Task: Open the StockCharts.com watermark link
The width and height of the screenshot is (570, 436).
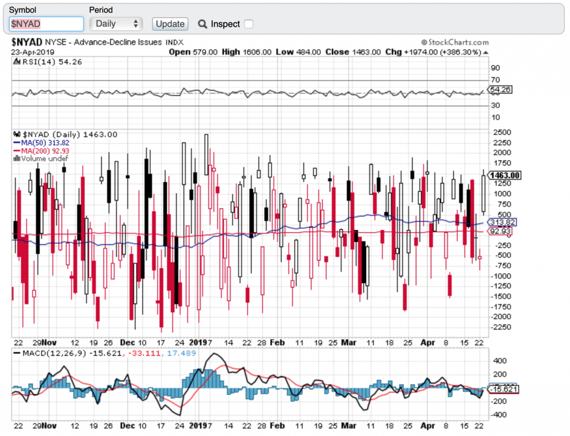Action: [458, 42]
